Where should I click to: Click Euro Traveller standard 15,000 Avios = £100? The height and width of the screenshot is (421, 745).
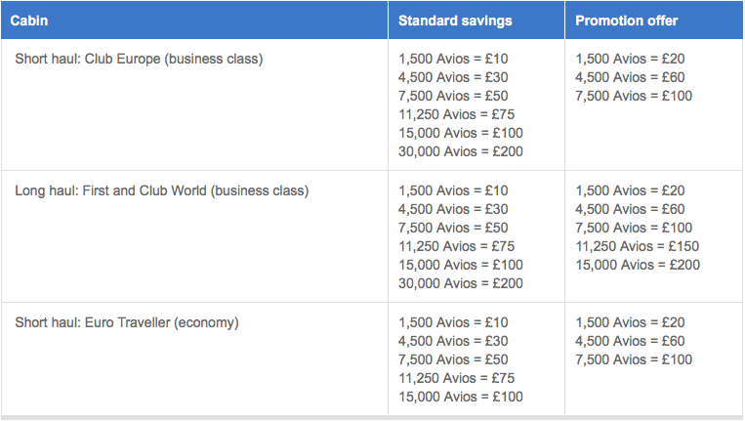(461, 397)
